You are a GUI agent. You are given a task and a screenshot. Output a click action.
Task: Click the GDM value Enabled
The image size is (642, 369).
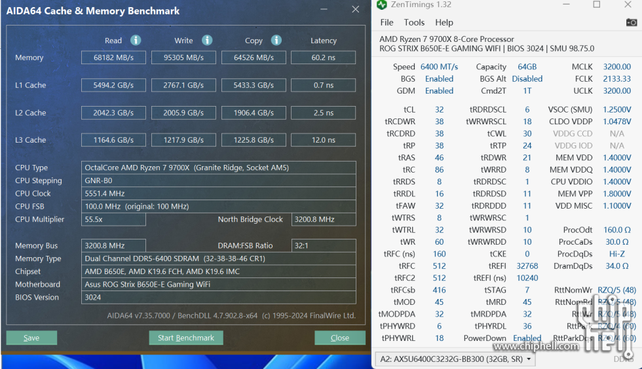point(439,91)
